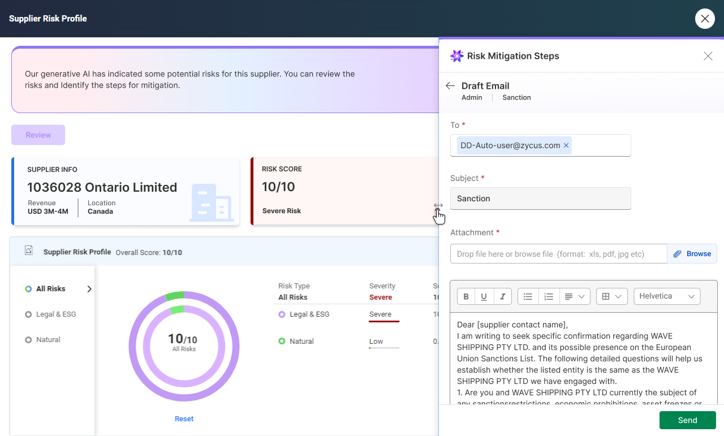Click the Supplier Risk Profile chart icon
The image size is (724, 436).
tap(29, 251)
